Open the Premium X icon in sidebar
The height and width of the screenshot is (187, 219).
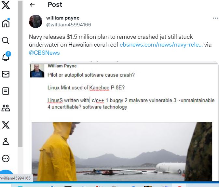click(6, 125)
